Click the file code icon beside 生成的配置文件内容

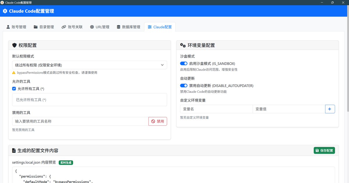point(14,151)
